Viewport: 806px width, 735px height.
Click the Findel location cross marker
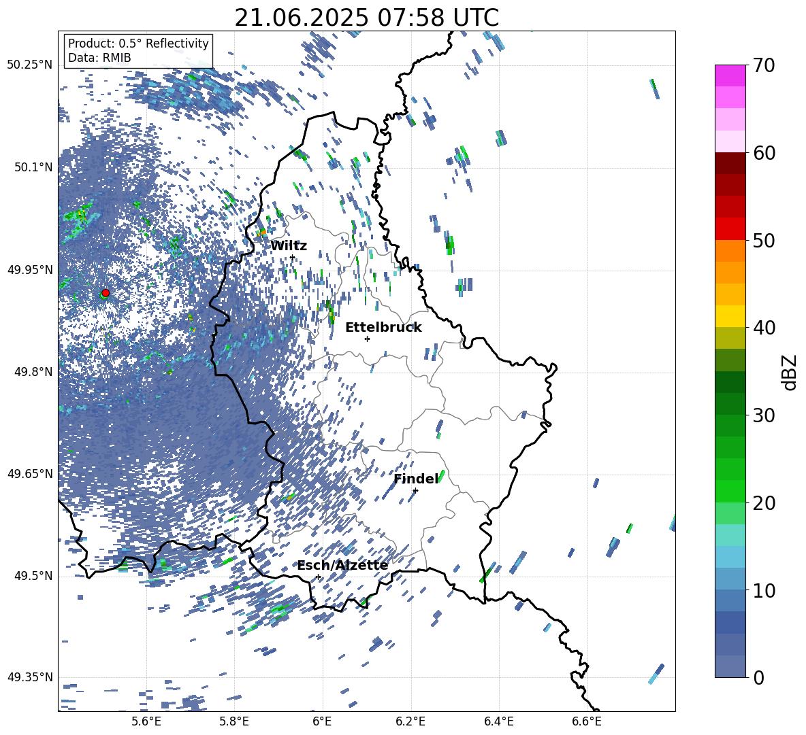click(415, 490)
